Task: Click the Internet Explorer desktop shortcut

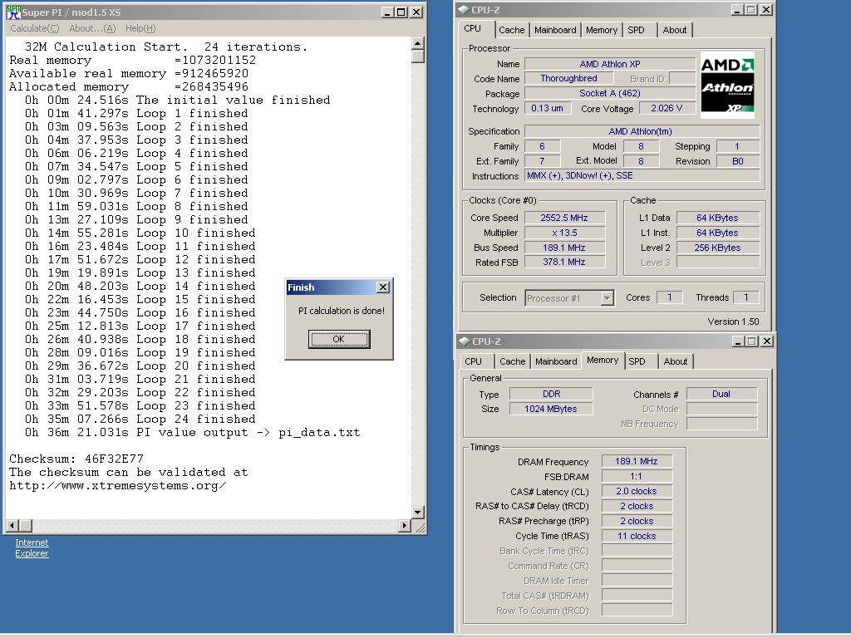Action: click(32, 548)
